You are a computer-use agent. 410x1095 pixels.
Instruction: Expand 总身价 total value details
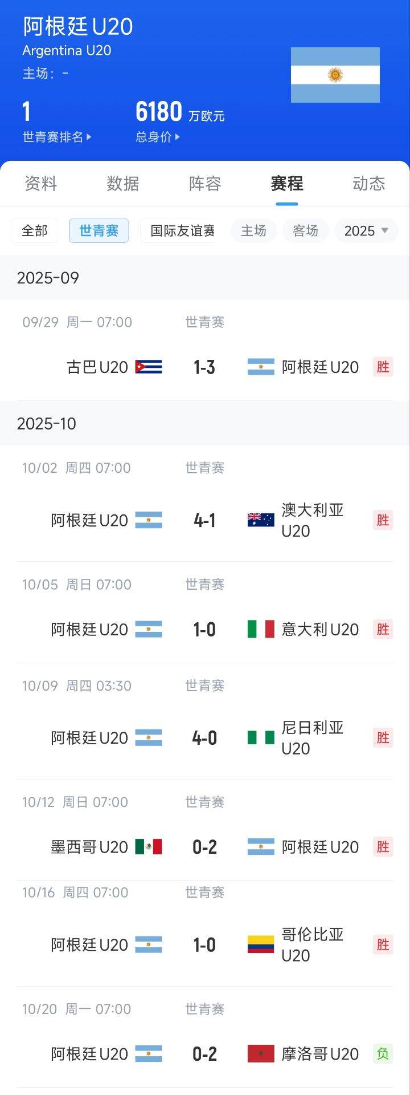(x=157, y=137)
